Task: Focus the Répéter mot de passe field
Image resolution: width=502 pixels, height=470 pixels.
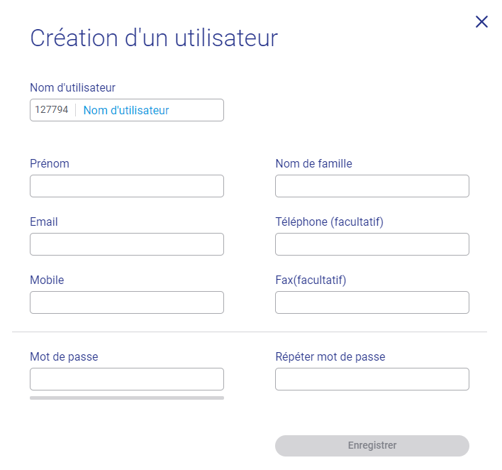Action: 372,379
